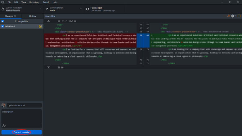Click the orange warning triangle icon
This screenshot has width=242, height=136.
tap(229, 16)
